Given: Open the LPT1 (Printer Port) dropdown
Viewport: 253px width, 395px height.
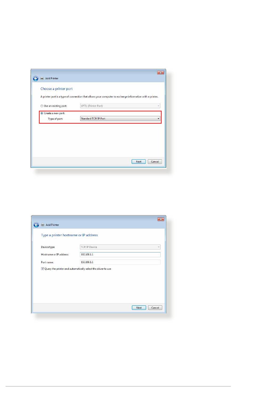Looking at the screenshot, I should (x=120, y=106).
